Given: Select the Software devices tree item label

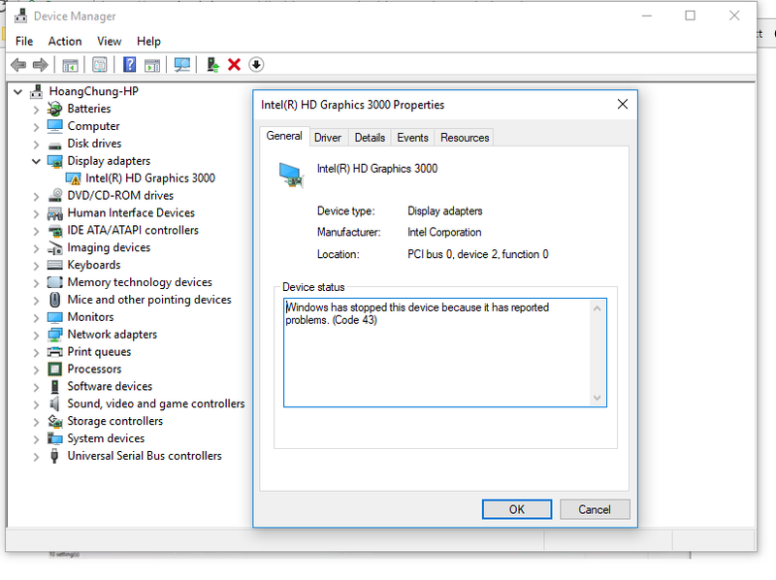Looking at the screenshot, I should point(110,386).
